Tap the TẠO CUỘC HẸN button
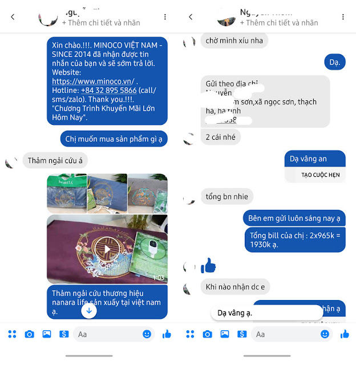The height and width of the screenshot is (365, 356). click(321, 175)
